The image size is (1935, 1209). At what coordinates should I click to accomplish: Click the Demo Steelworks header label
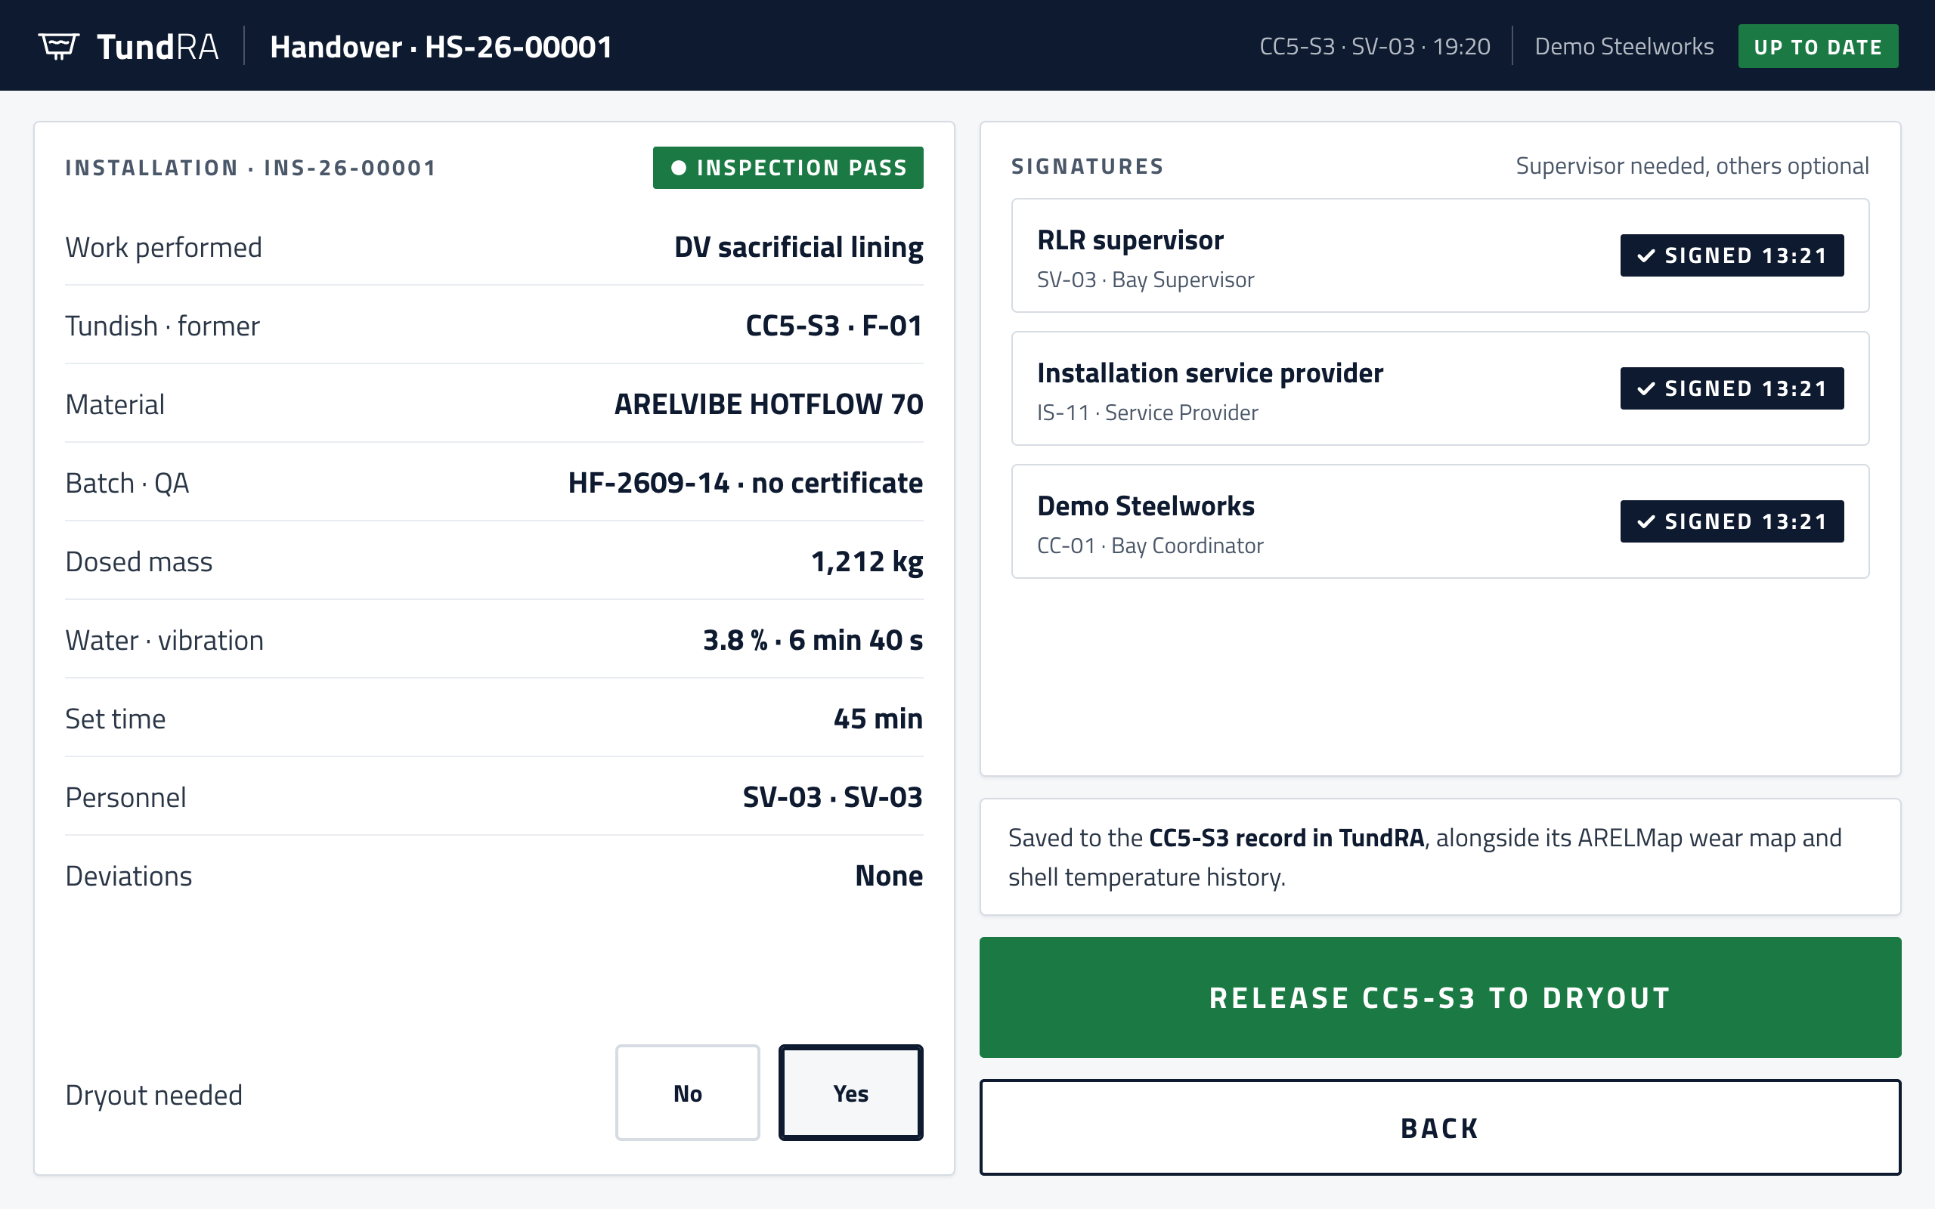(x=1624, y=46)
